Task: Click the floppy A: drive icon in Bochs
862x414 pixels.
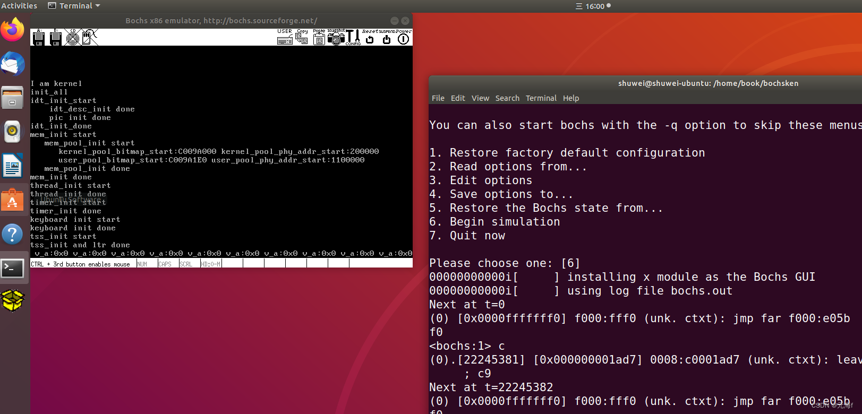Action: (x=39, y=37)
